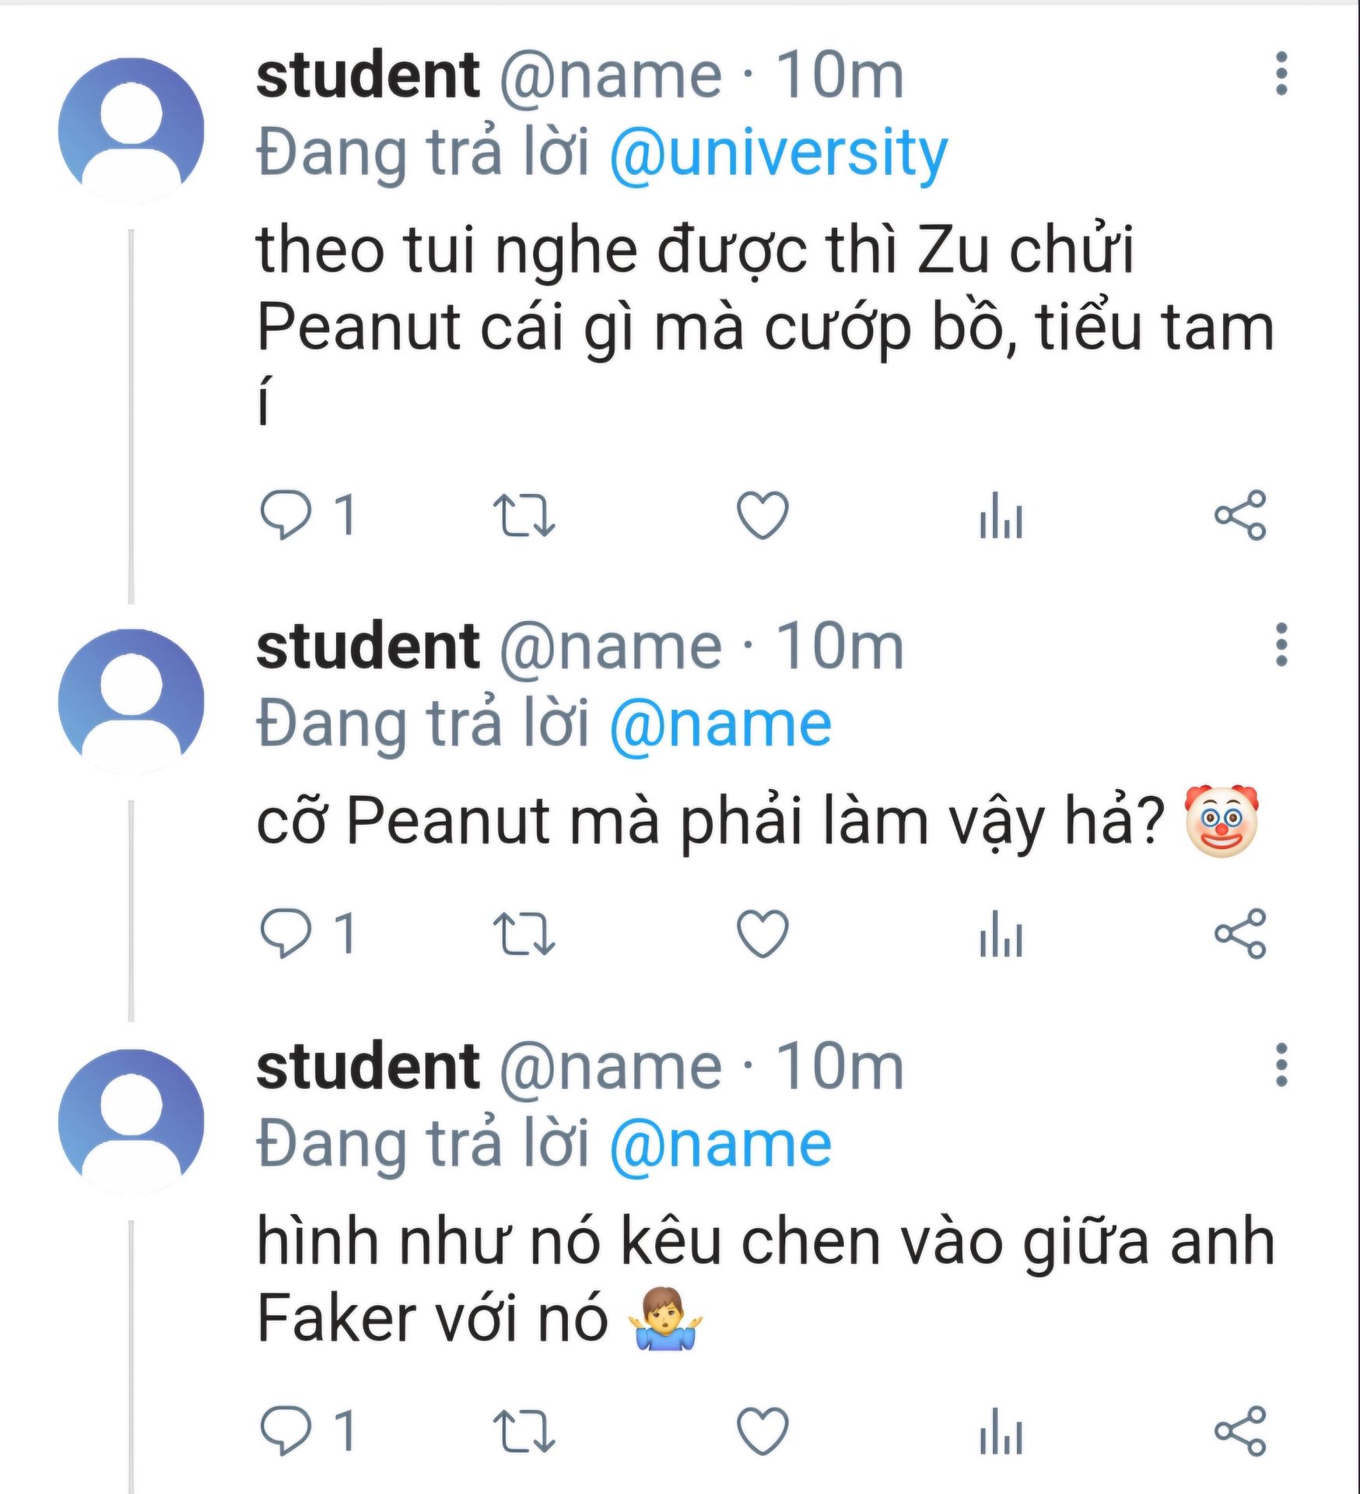This screenshot has height=1494, width=1360.
Task: Open the @university mention link
Action: pos(778,153)
